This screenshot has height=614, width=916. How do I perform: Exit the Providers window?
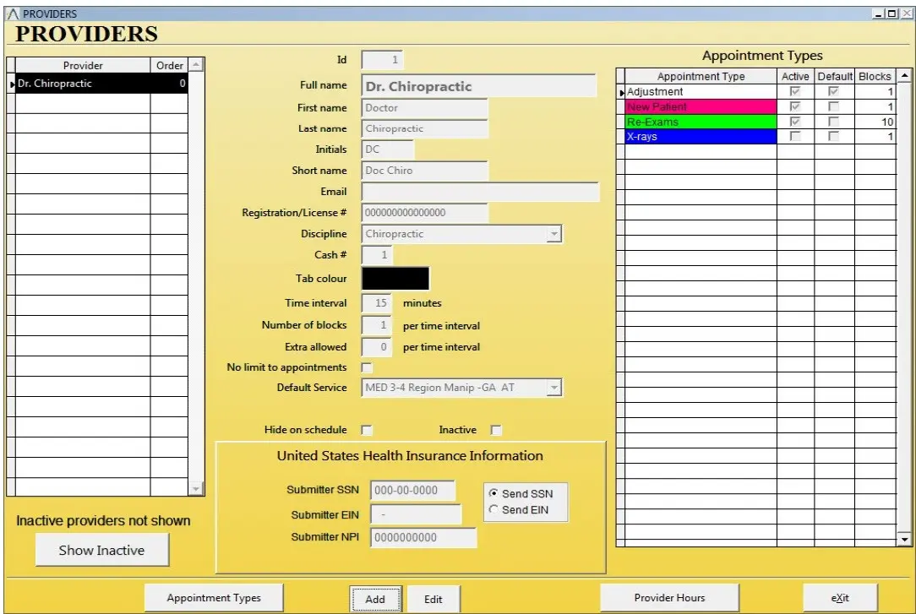(x=839, y=597)
